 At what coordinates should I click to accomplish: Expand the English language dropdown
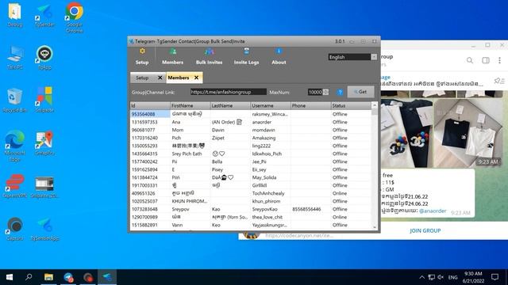(x=374, y=57)
